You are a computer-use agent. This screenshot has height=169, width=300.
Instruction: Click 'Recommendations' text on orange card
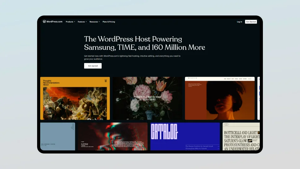click(51, 83)
